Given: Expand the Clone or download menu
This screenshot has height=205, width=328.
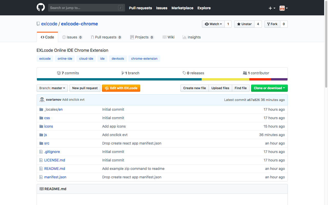Looking at the screenshot, I should [269, 88].
